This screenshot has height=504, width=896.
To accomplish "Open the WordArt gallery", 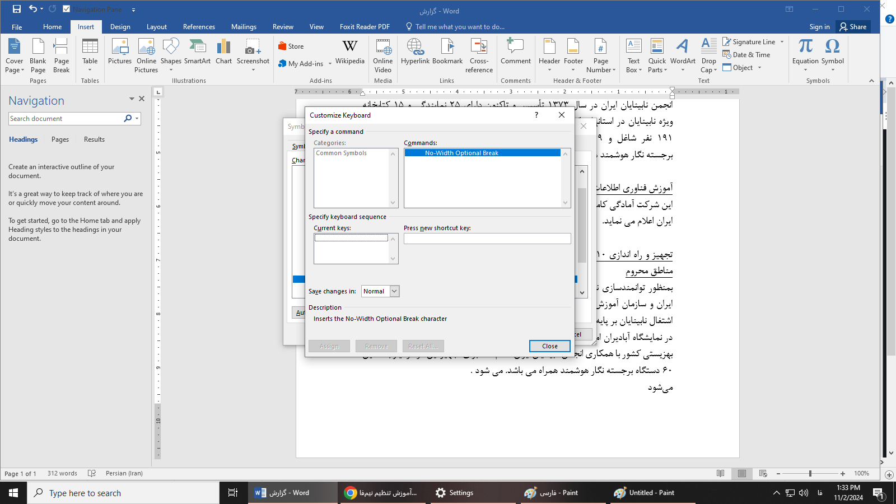I will coord(683,55).
